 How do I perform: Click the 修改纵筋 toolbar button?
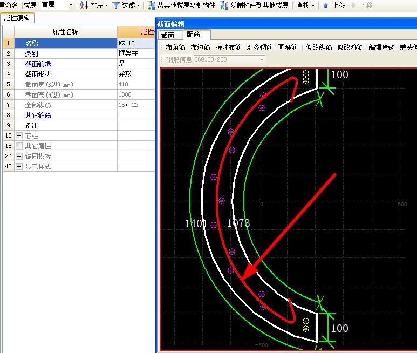click(319, 47)
